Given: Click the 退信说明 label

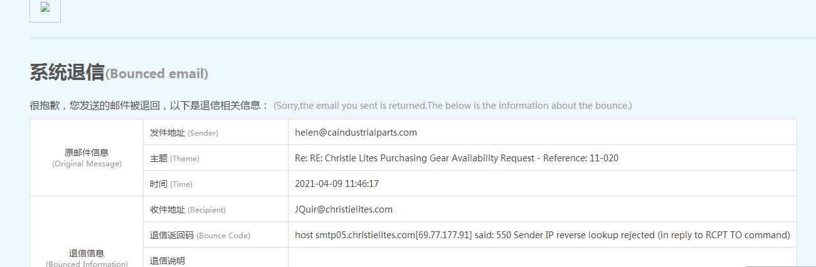Looking at the screenshot, I should pos(167,260).
